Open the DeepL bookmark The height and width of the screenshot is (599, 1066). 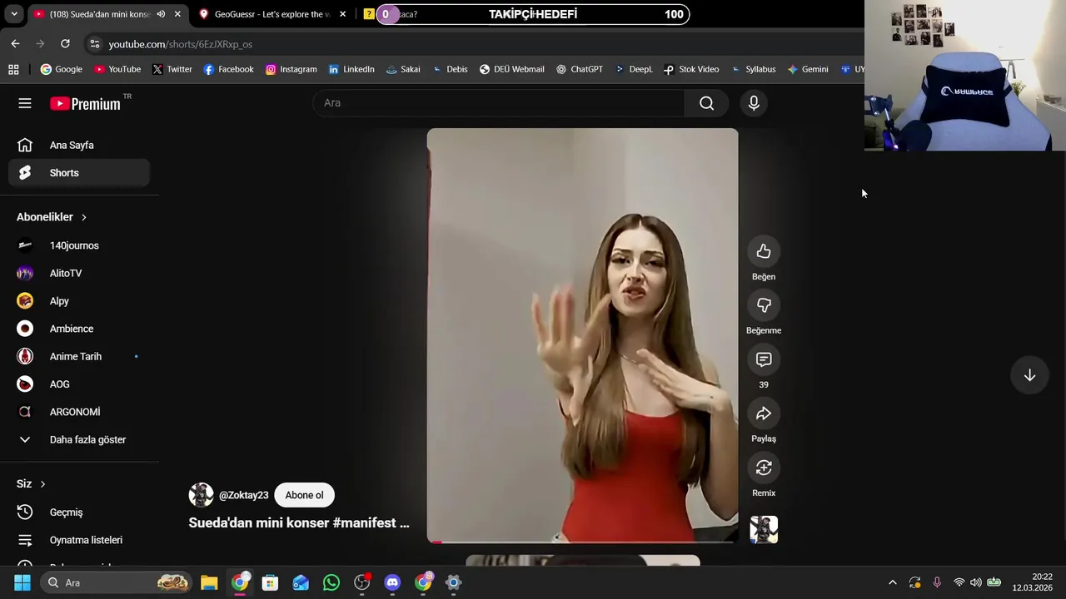click(x=634, y=69)
